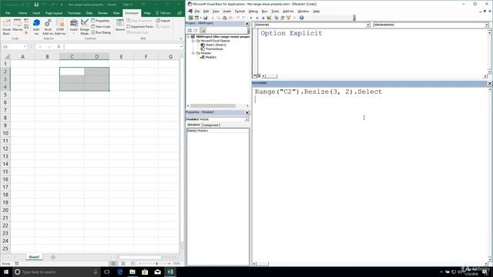Open Object Browser icon in VBA toolbar
493x277 pixels.
(x=288, y=18)
